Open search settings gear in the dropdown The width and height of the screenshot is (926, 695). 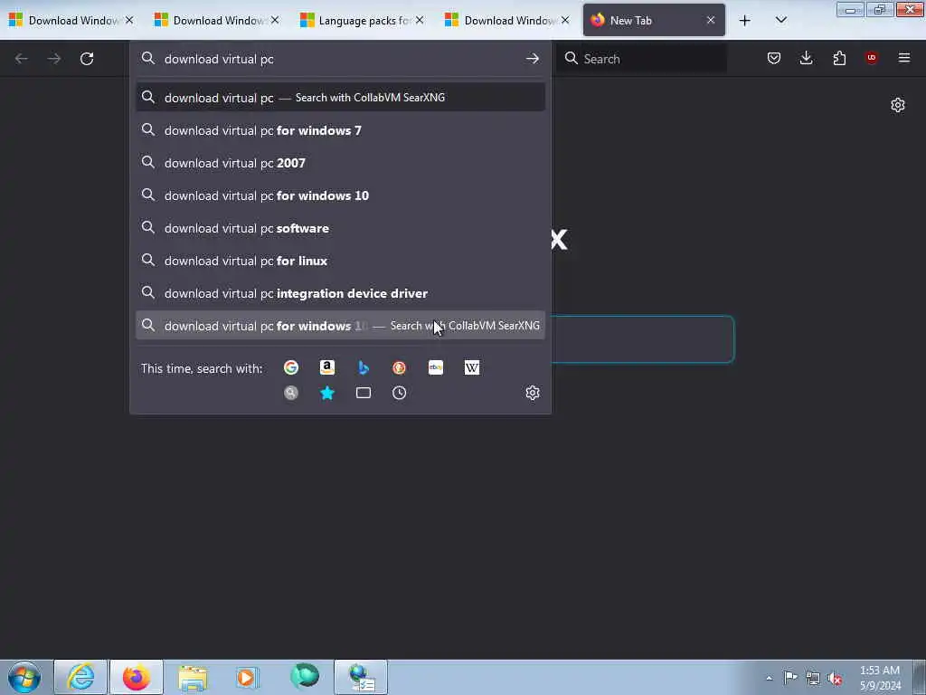point(532,393)
